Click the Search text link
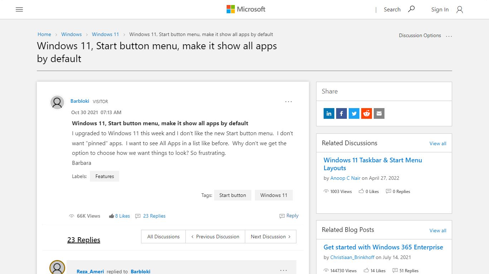 point(392,10)
